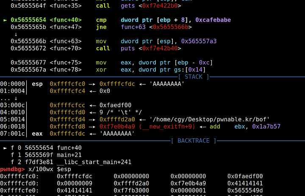Click the puts call target 0xf7e42b40
The image size is (305, 196).
(160, 48)
